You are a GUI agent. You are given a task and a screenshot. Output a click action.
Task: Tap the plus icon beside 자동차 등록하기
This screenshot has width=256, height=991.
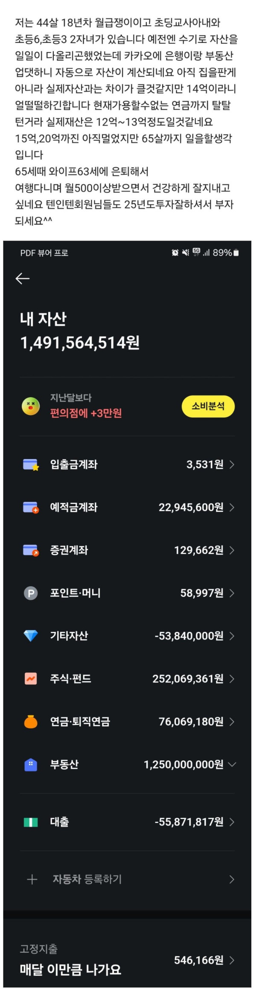point(32,879)
